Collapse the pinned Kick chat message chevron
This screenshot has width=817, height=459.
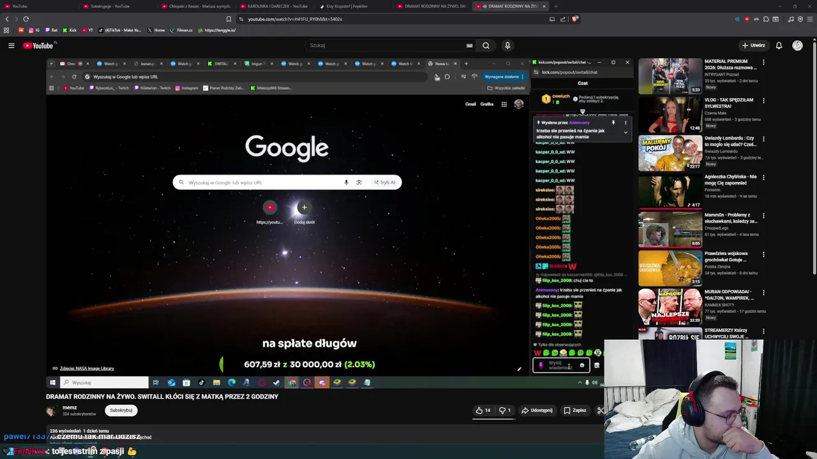(x=626, y=133)
